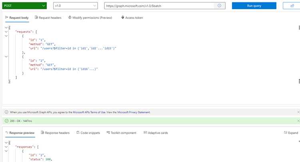Open the Response headers tab
The height and width of the screenshot is (162, 300).
coord(55,133)
